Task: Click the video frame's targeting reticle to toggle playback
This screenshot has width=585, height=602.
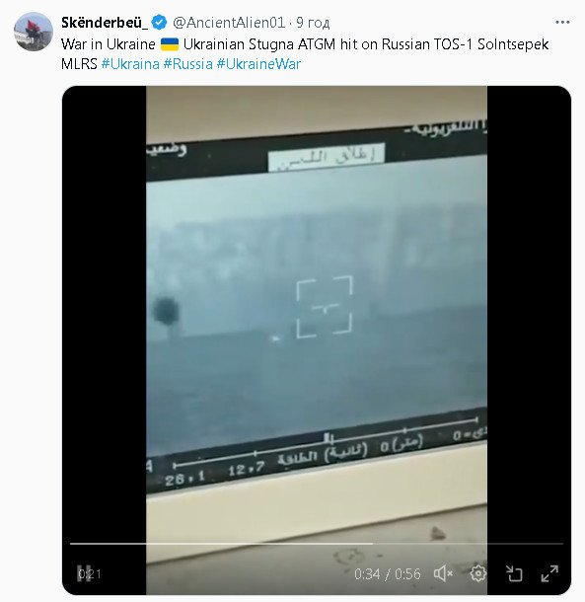Action: coord(325,307)
